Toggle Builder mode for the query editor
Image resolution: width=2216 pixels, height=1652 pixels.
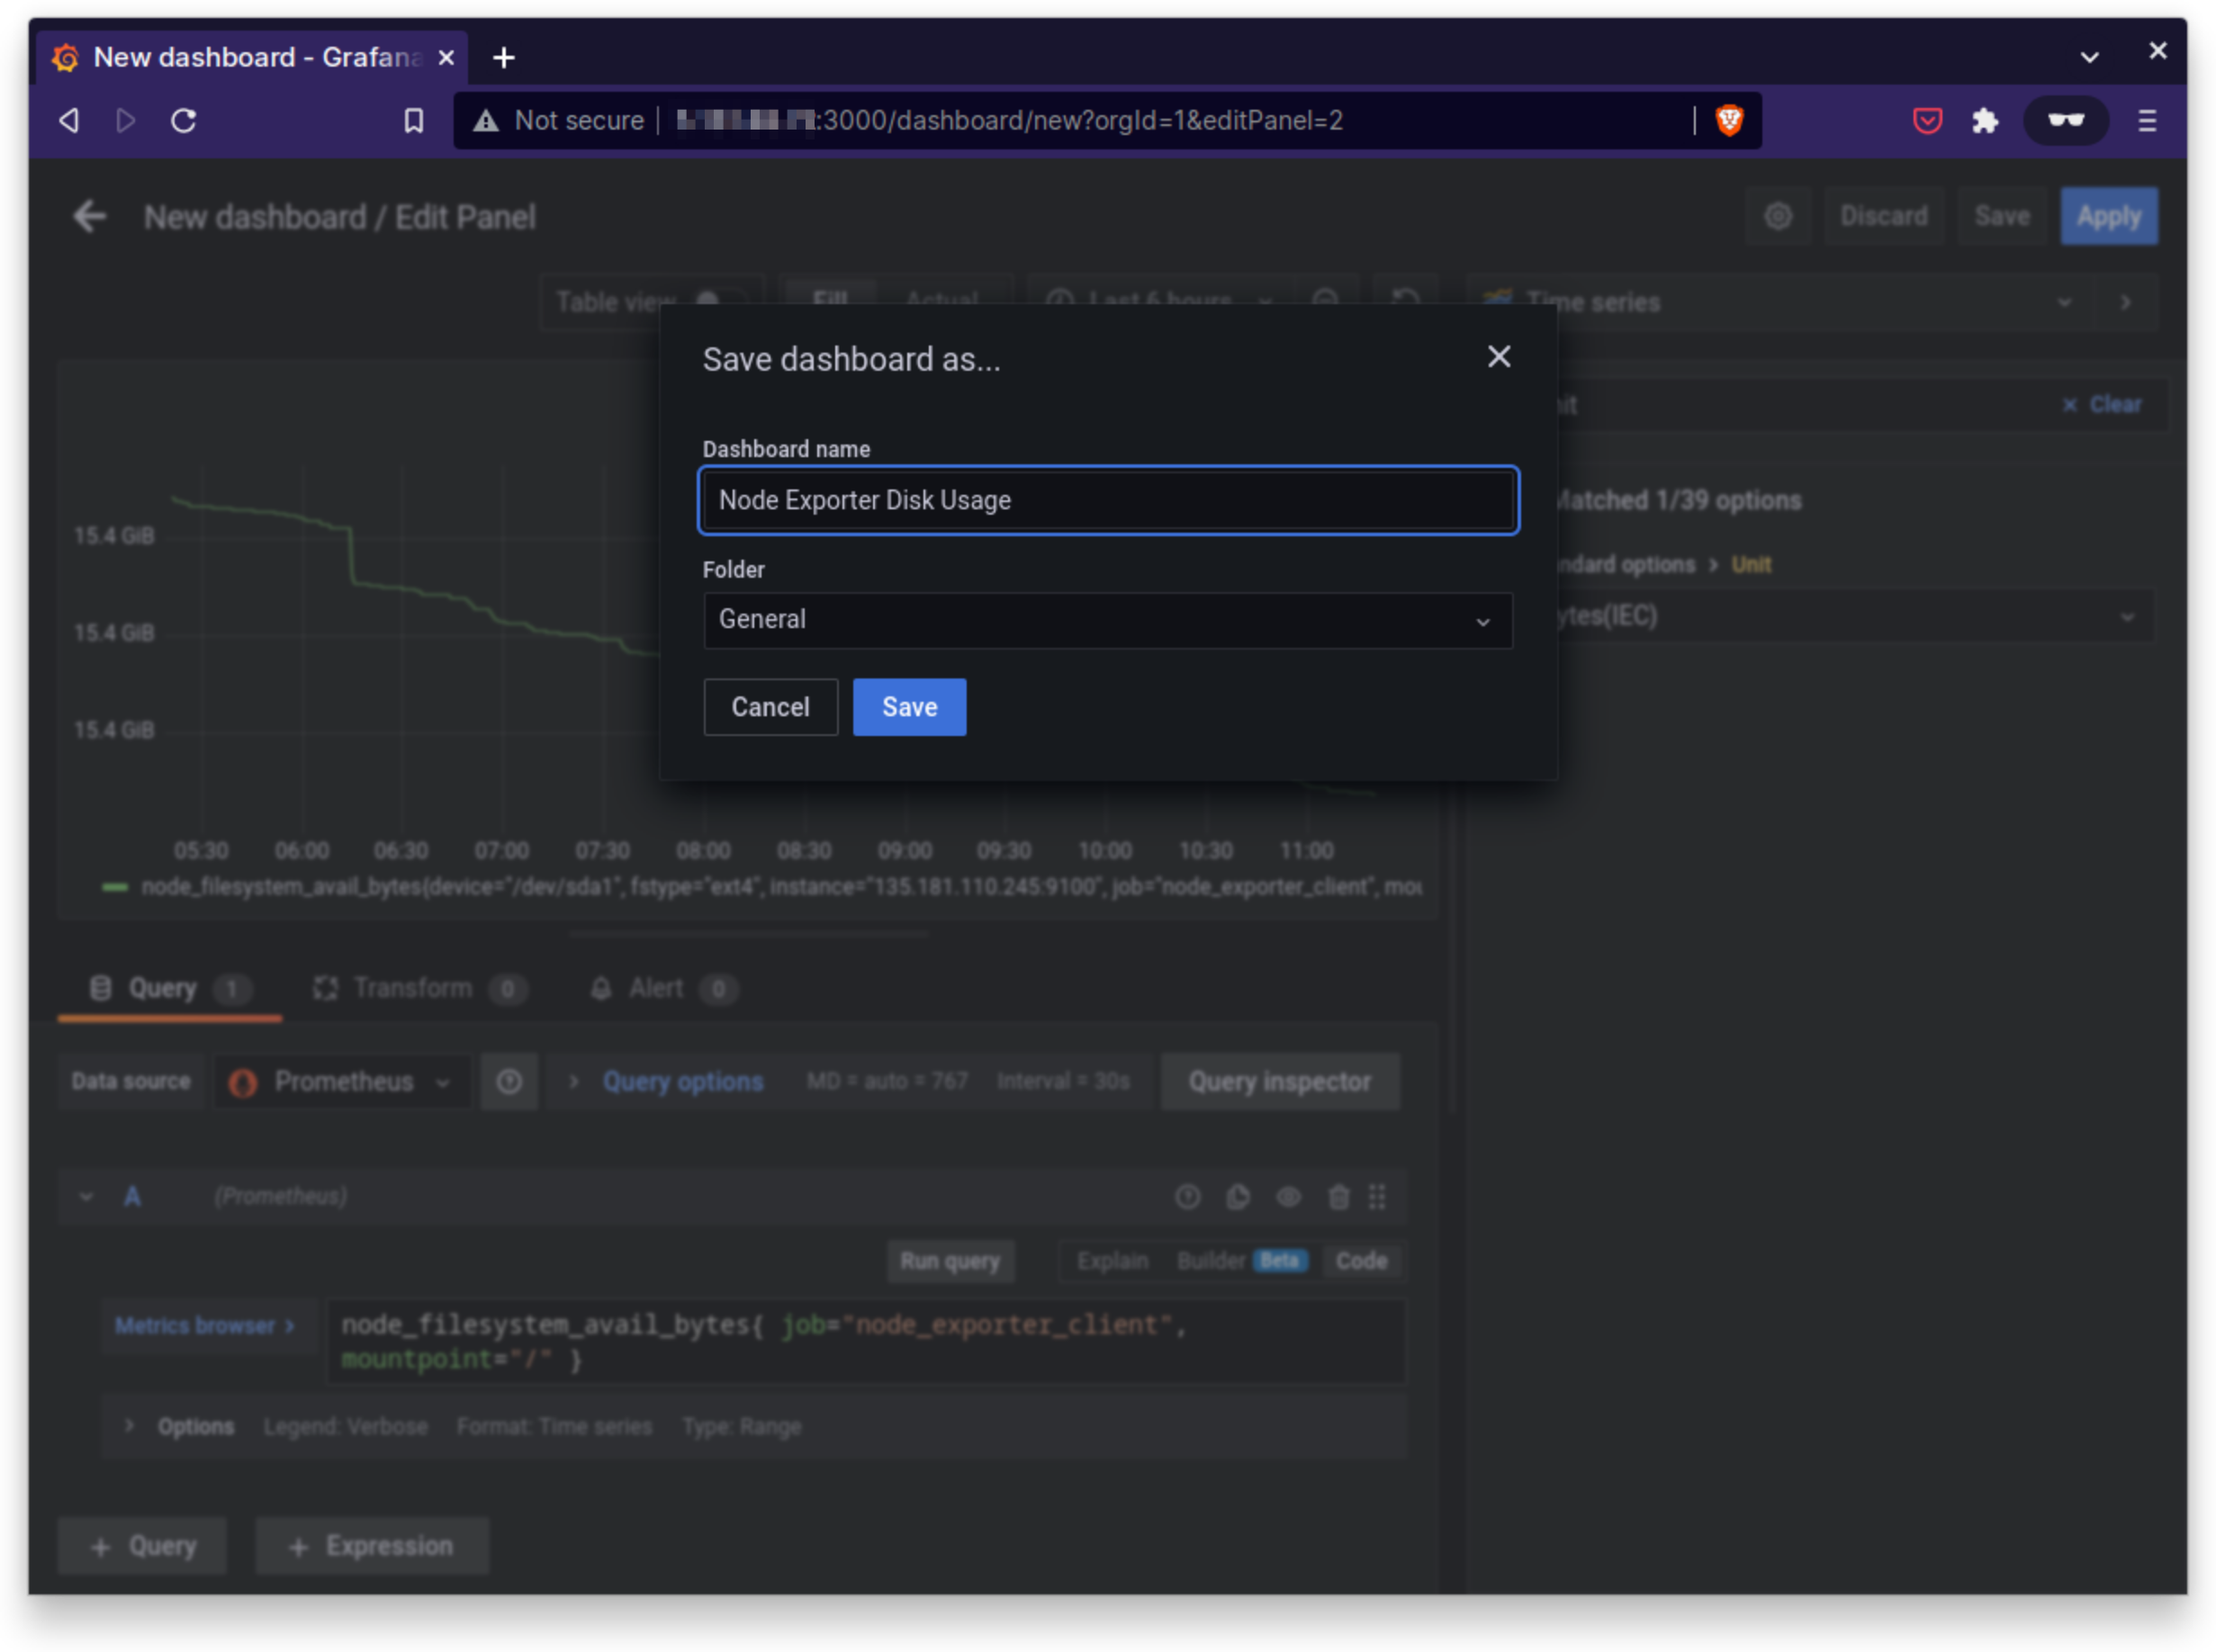pyautogui.click(x=1212, y=1261)
